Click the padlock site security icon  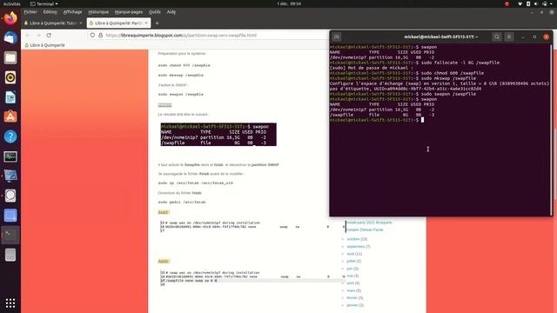tap(101, 35)
